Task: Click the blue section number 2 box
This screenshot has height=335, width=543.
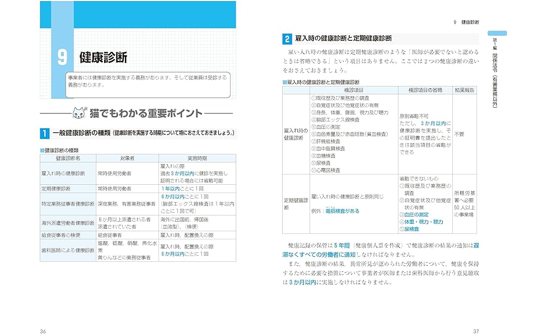Action: click(287, 39)
